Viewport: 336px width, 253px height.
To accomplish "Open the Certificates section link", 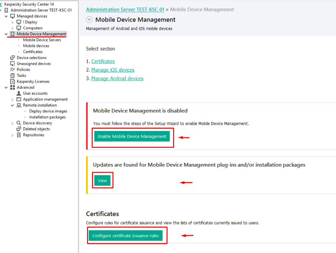I will pos(103,61).
